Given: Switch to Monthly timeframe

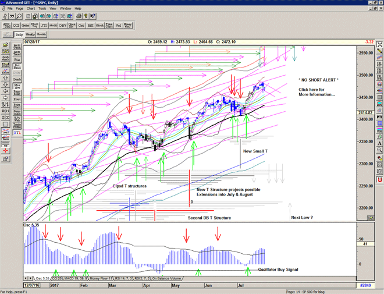Looking at the screenshot, I should [x=41, y=35].
